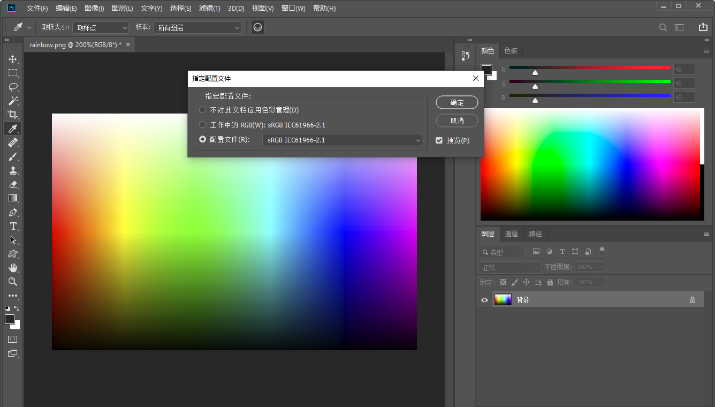Select the Zoom tool
The height and width of the screenshot is (407, 715).
click(x=13, y=282)
